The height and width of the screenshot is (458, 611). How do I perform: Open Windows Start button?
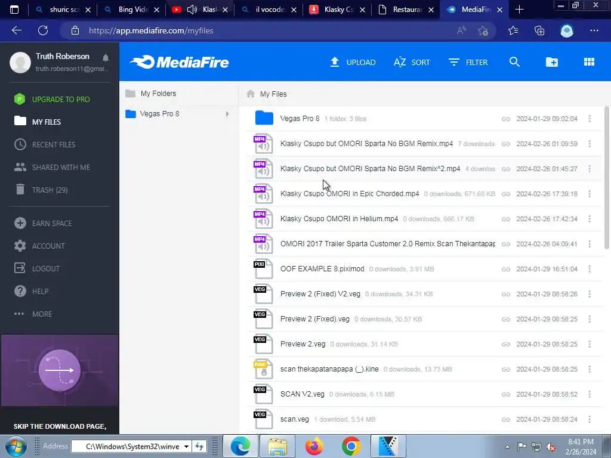(15, 446)
